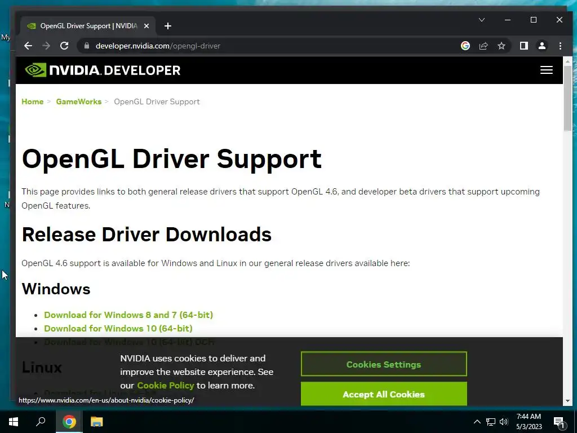View site info via the lock icon

pyautogui.click(x=87, y=46)
